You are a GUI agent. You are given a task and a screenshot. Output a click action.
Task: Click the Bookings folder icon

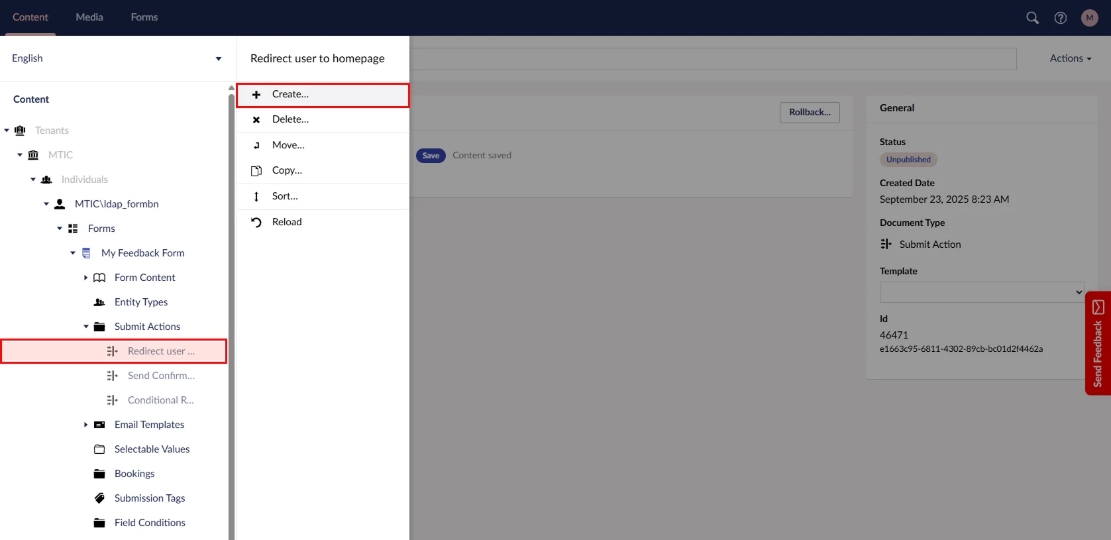point(99,474)
